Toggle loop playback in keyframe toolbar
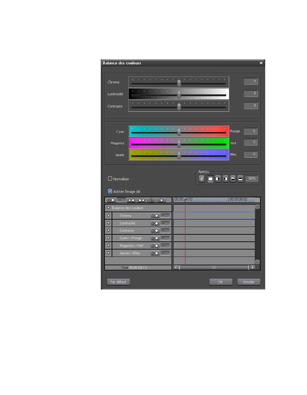This screenshot has height=395, width=307. point(151,200)
